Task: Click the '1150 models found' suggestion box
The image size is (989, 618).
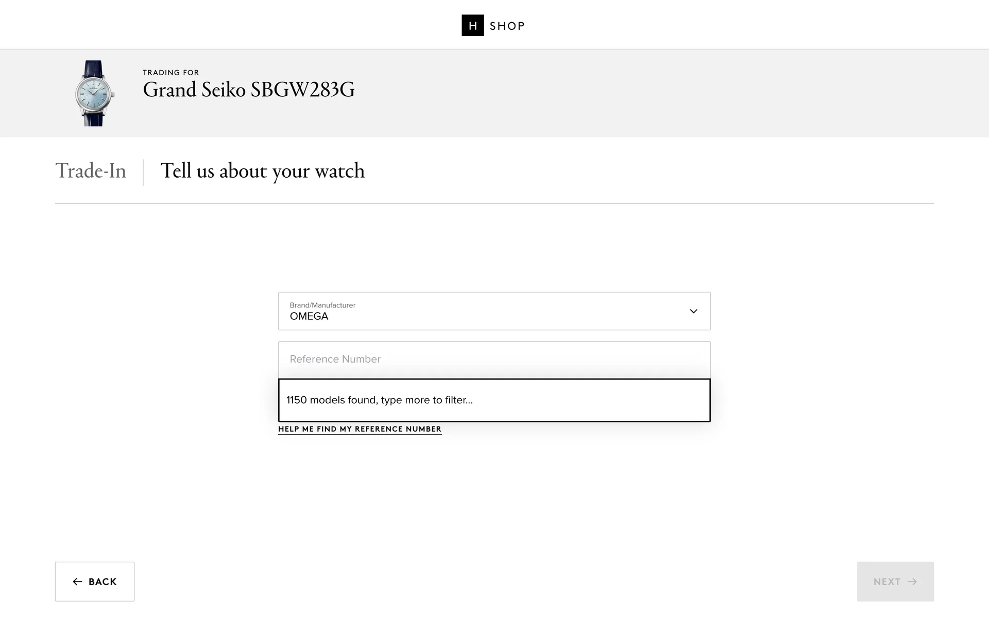Action: click(x=493, y=400)
